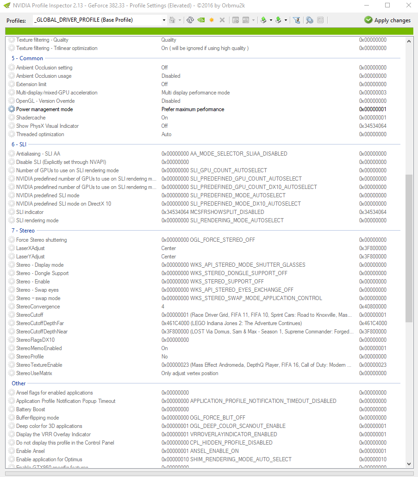Select the 'Stereo - Swap eyes' row
This screenshot has height=477, width=418.
point(205,290)
